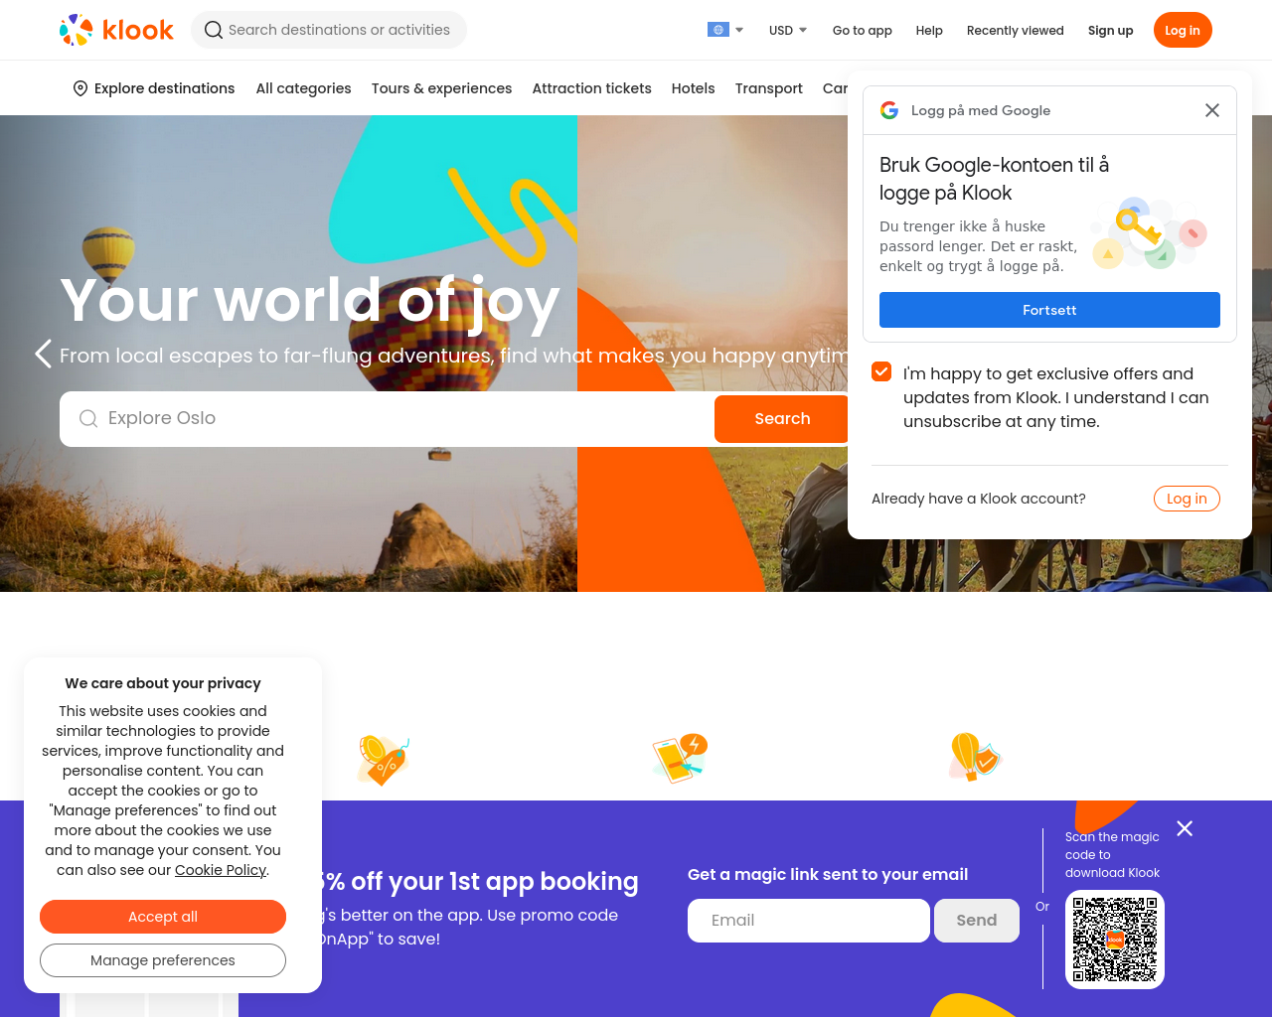Click the Klook app QR code

[x=1115, y=940]
